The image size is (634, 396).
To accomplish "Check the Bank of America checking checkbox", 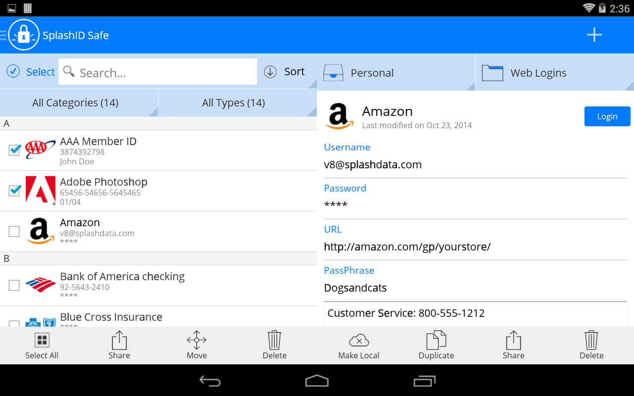I will [14, 285].
